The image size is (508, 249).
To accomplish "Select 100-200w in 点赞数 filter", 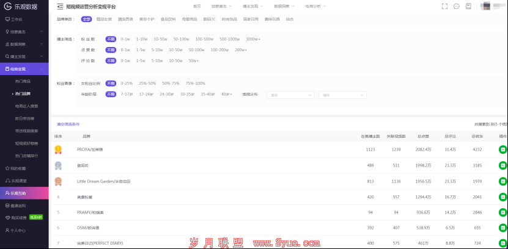I will click(219, 50).
